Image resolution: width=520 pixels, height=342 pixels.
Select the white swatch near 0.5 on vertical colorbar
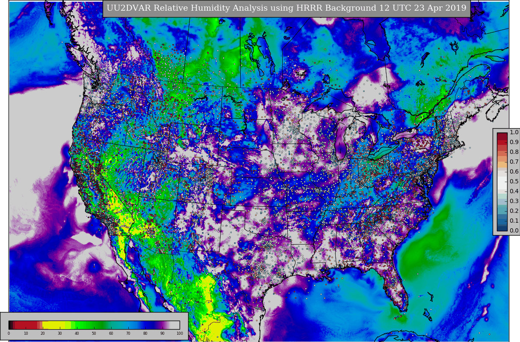(x=502, y=183)
